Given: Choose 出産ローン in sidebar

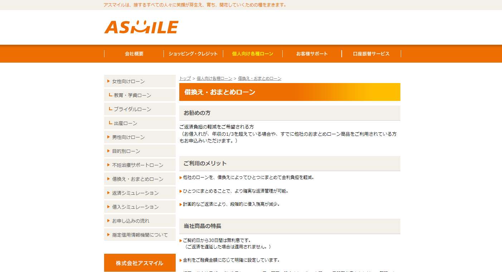Looking at the screenshot, I should click(x=140, y=123).
